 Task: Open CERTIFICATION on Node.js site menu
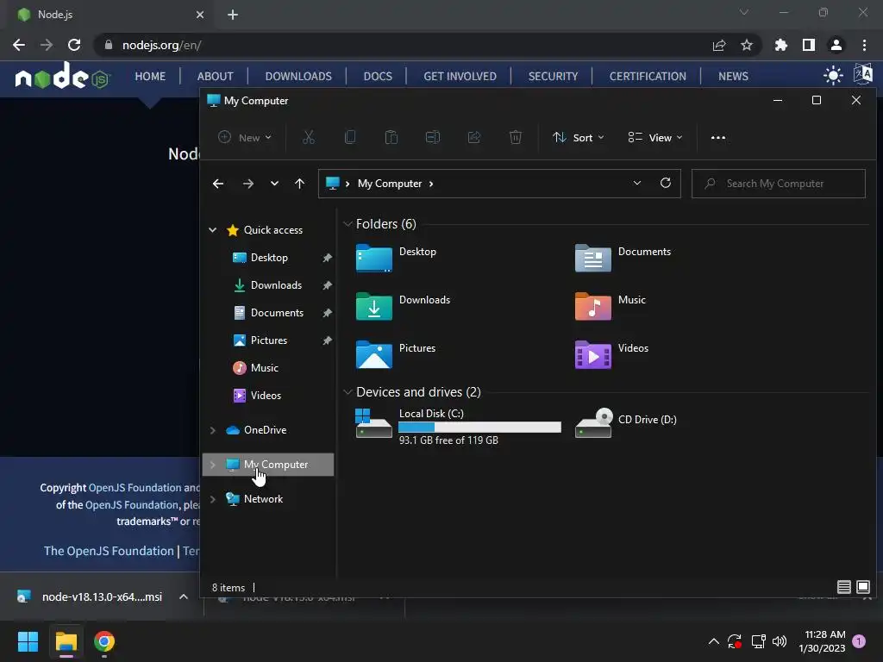(647, 76)
